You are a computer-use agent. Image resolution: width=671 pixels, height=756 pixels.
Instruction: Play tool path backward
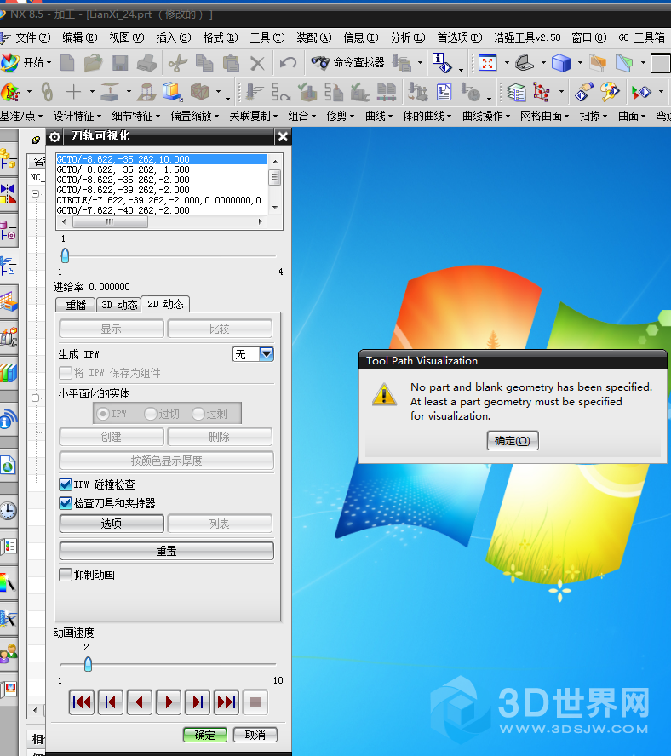point(140,702)
